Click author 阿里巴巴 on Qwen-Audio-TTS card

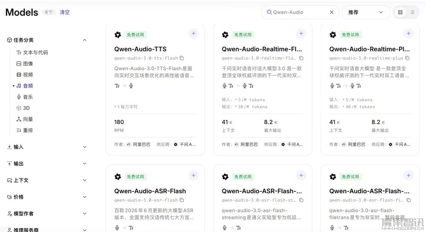[x=138, y=144]
